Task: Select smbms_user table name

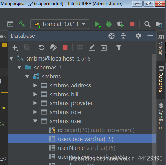Action: pyautogui.click(x=66, y=121)
